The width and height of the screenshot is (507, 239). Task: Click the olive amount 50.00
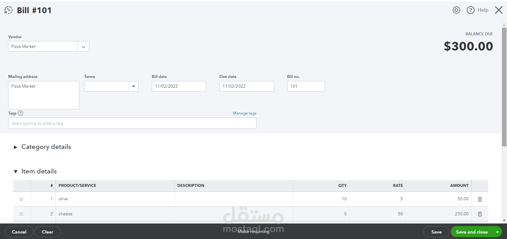point(463,199)
